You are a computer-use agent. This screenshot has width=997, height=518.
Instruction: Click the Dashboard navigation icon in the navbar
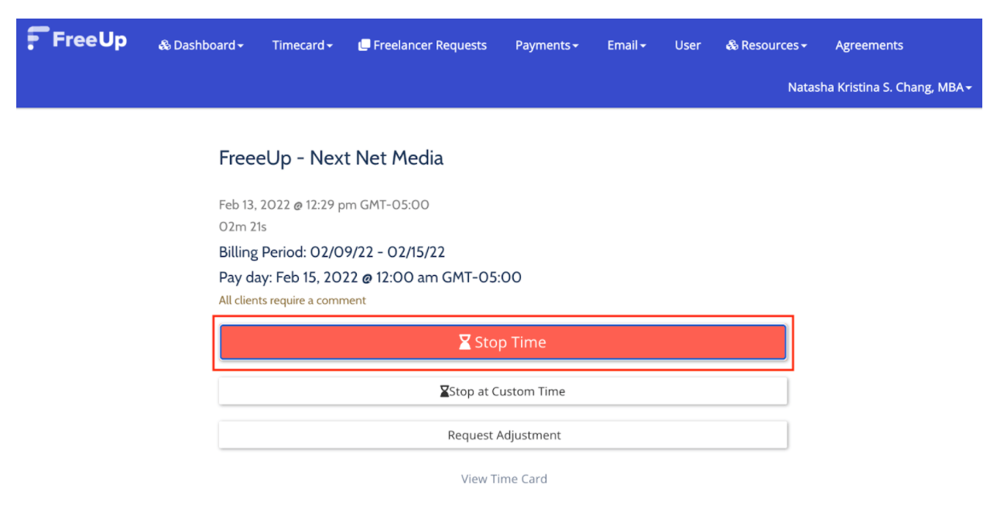[164, 45]
